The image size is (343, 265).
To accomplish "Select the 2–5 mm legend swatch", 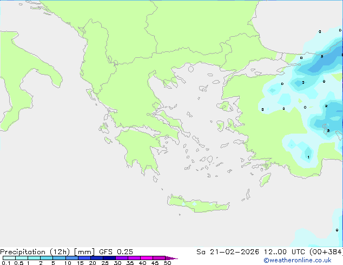I will point(47,258).
